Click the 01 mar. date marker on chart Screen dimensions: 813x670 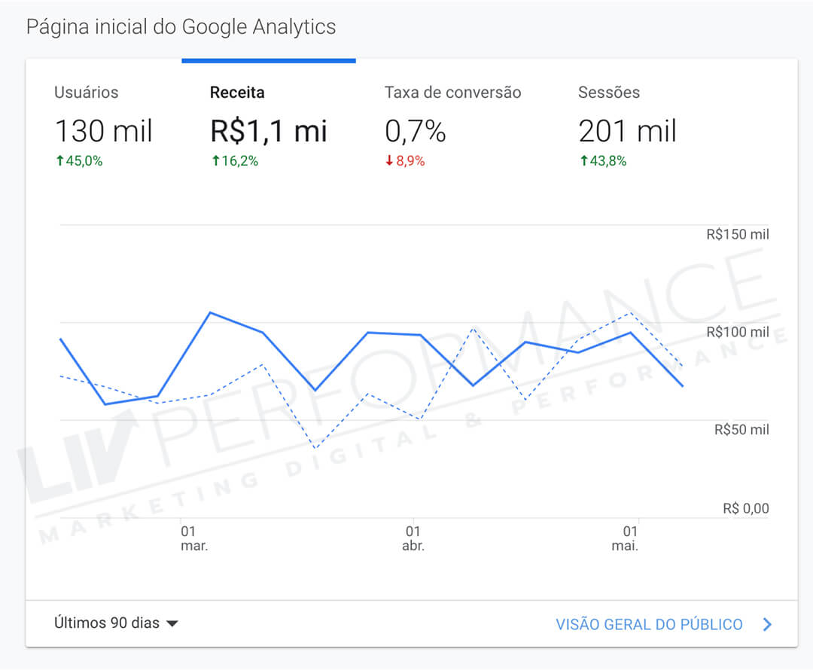coord(193,538)
